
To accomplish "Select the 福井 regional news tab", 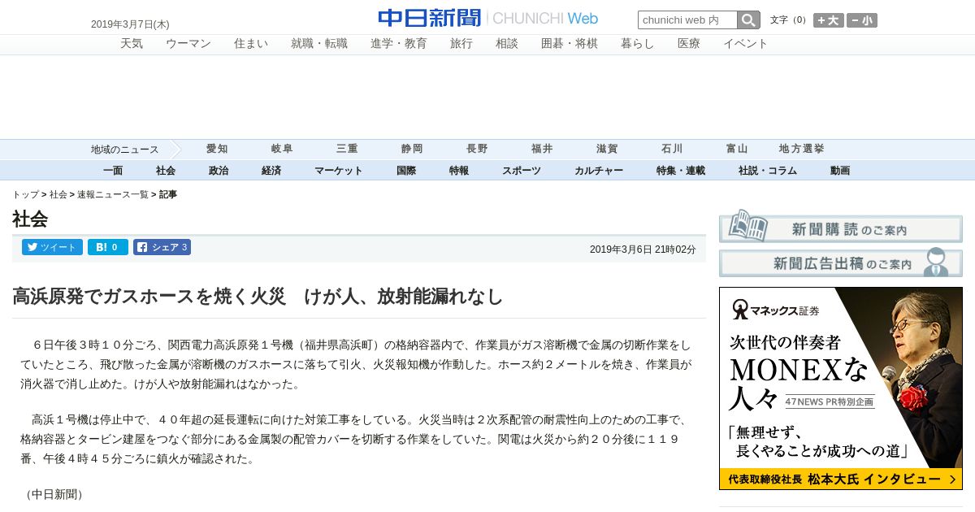I will click(x=542, y=149).
